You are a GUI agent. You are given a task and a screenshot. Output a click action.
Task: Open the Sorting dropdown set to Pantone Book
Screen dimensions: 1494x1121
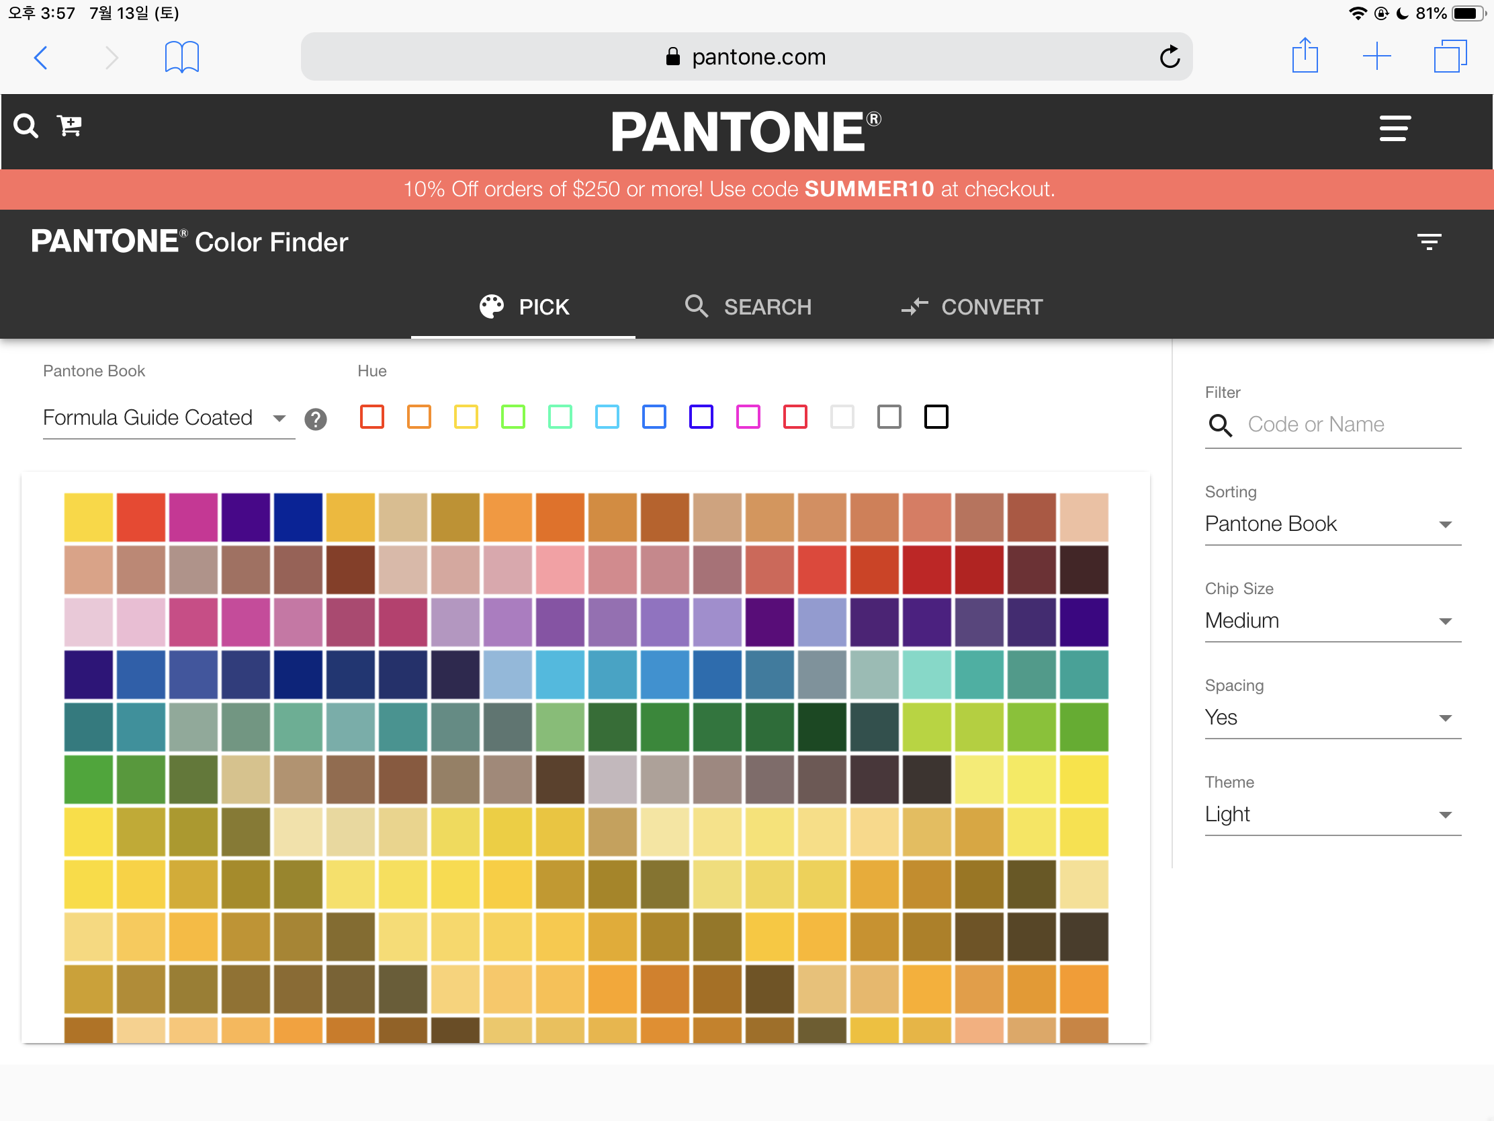coord(1333,524)
